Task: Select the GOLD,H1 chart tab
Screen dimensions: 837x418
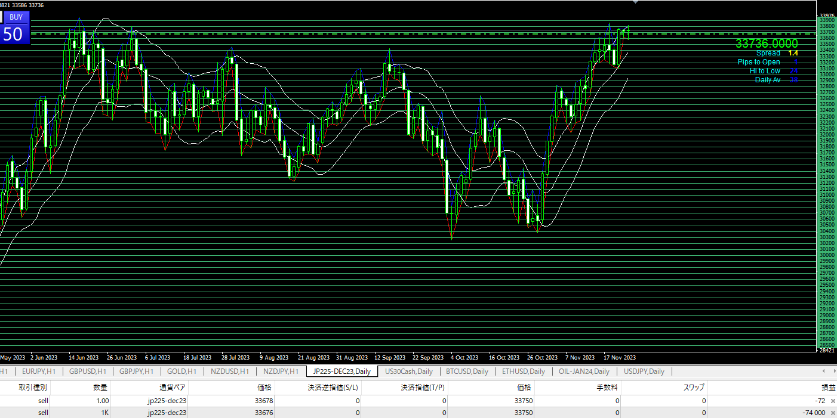Action: click(181, 371)
